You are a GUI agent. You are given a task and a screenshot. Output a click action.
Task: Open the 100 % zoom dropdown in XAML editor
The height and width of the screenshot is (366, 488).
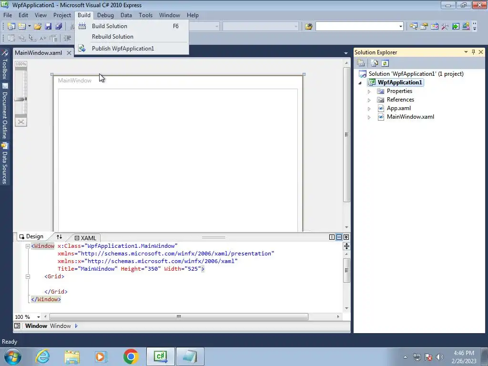38,317
